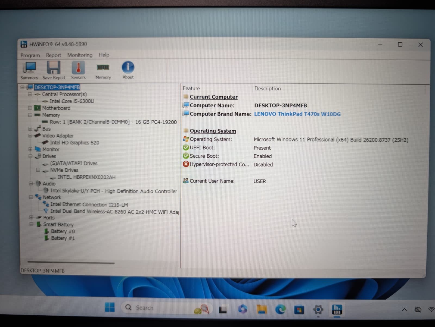Collapse the DESKTOP-3NP4MFB root node
Viewport: 435px width, 327px height.
[x=23, y=87]
